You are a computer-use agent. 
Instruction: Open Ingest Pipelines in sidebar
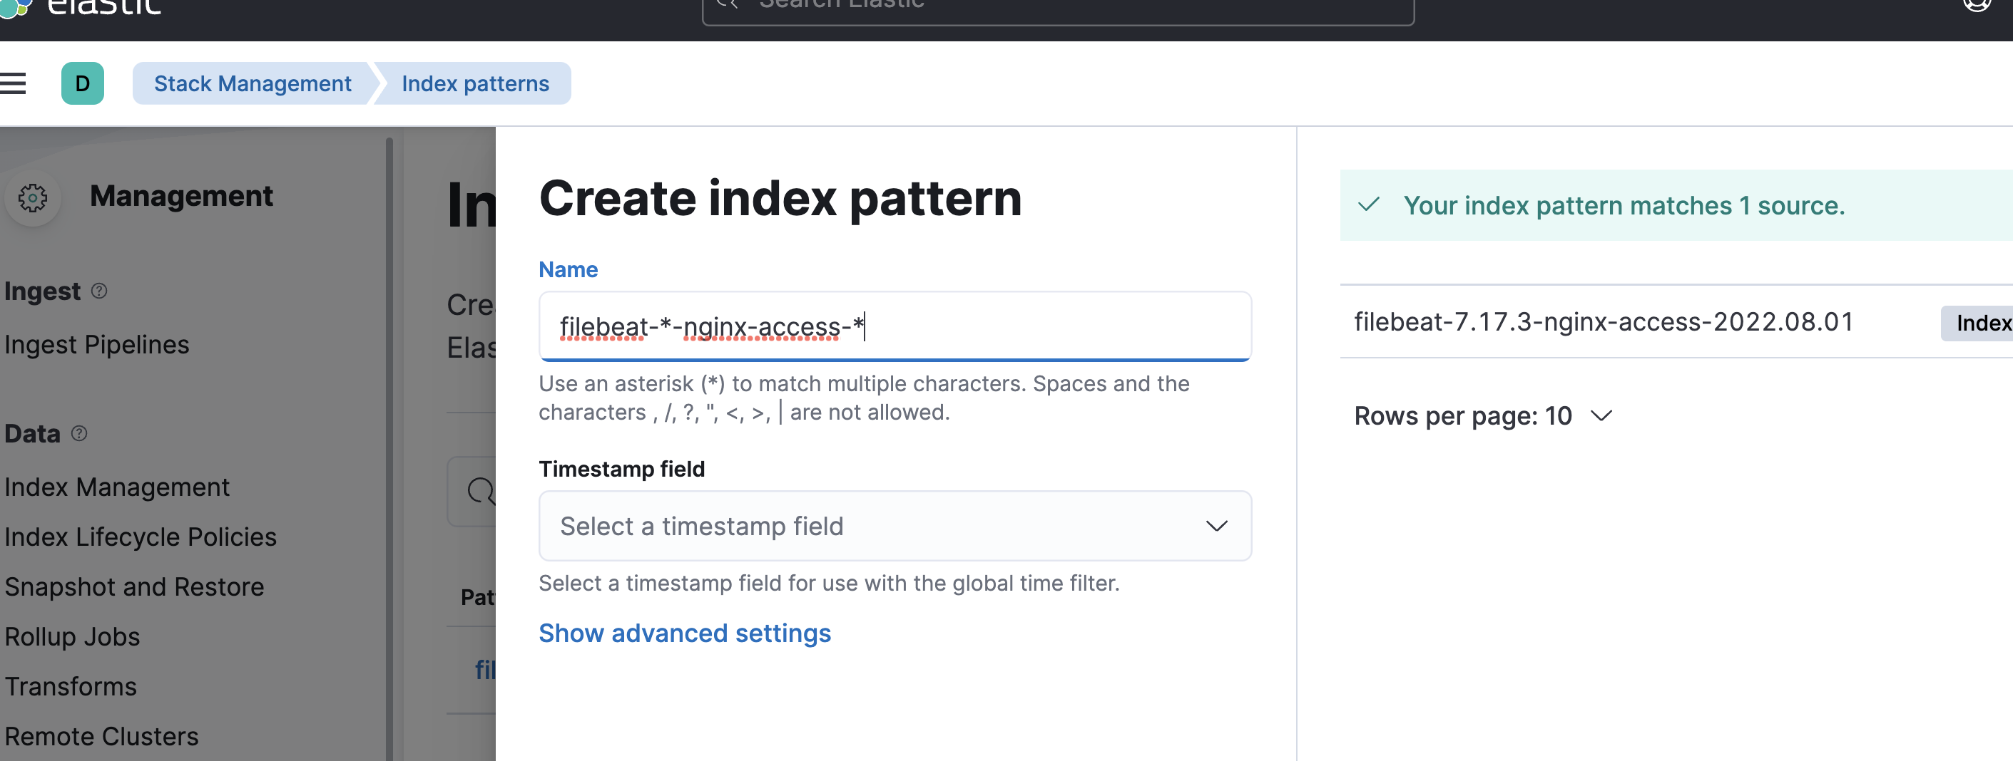coord(97,344)
